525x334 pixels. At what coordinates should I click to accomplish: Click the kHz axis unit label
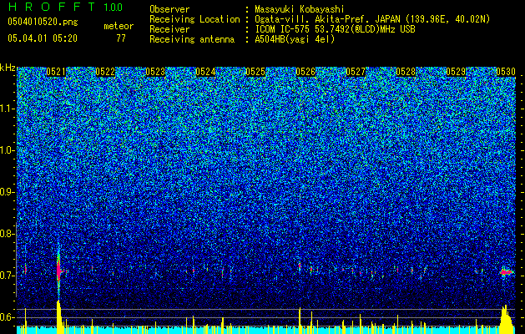tap(8, 68)
